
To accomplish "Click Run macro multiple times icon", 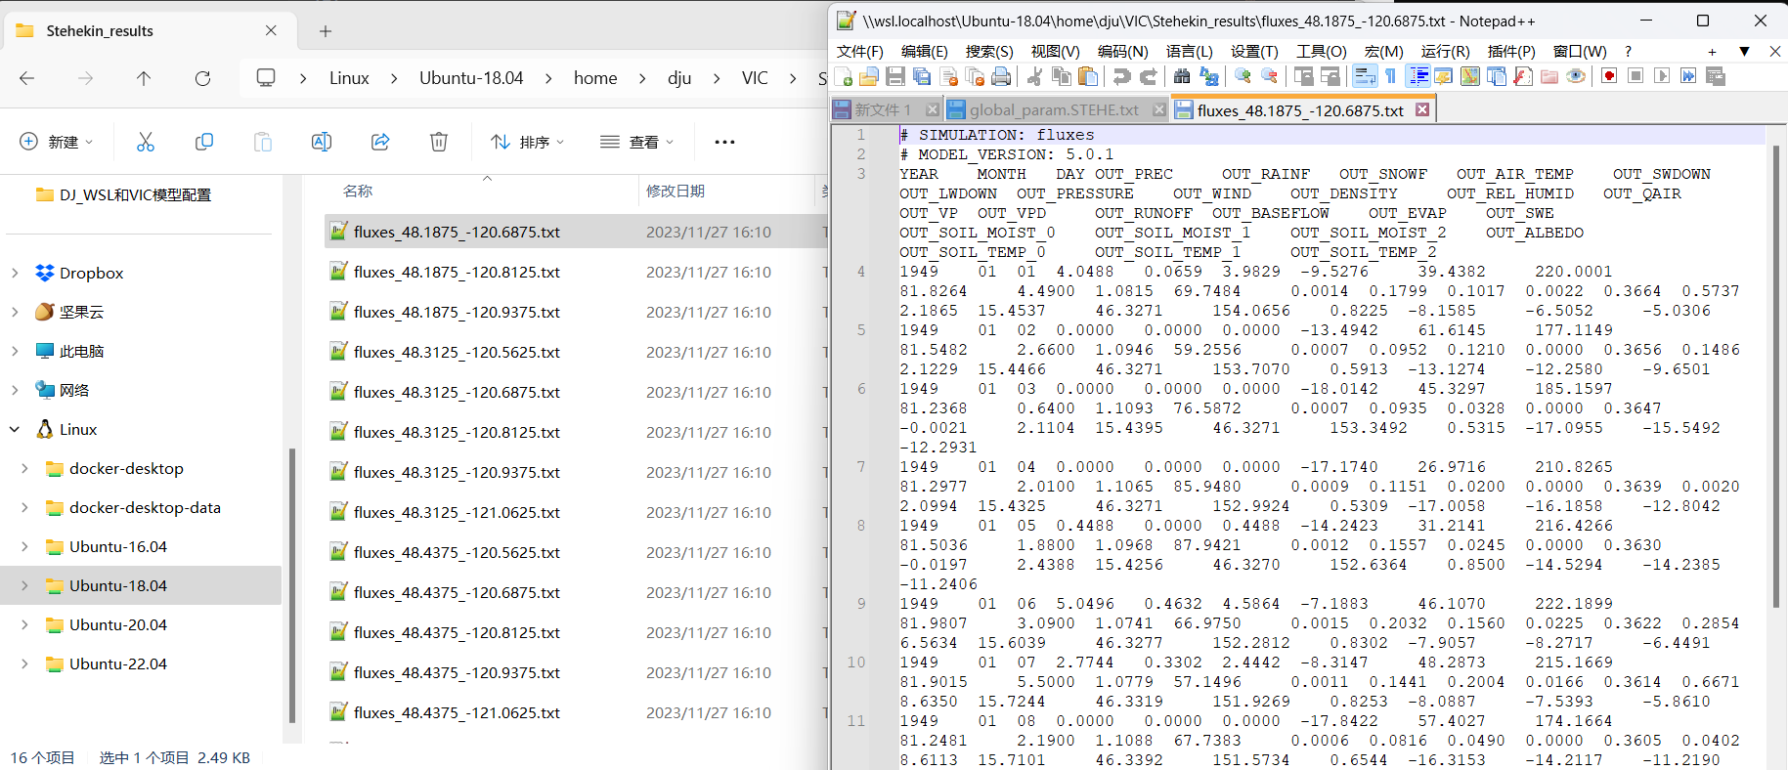I will [1688, 76].
